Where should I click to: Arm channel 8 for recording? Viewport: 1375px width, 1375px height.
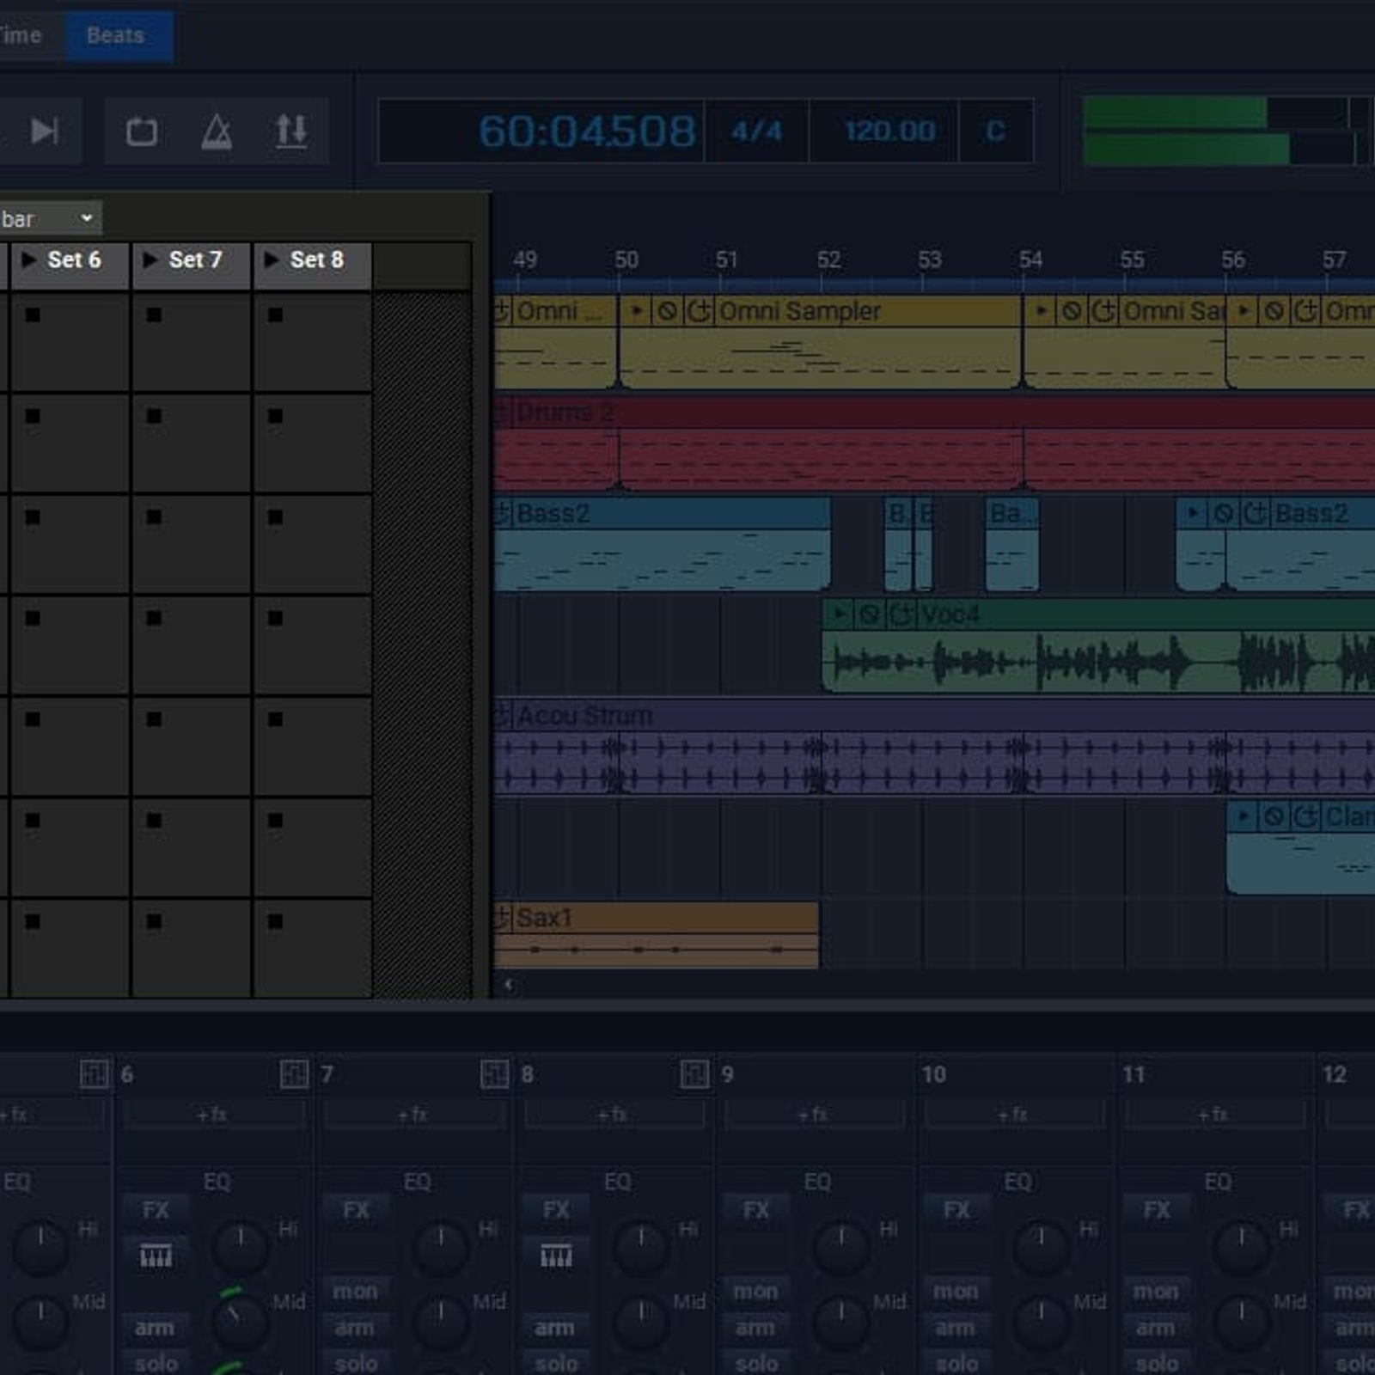coord(555,1329)
